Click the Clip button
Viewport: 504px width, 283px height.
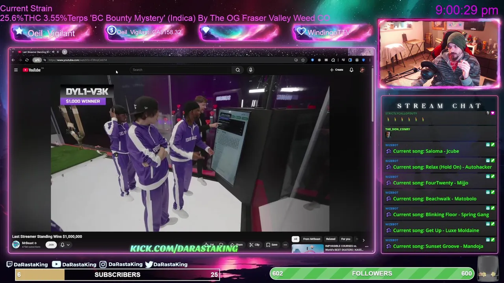click(x=254, y=245)
